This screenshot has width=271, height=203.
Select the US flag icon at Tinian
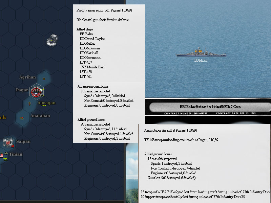coord(2,156)
